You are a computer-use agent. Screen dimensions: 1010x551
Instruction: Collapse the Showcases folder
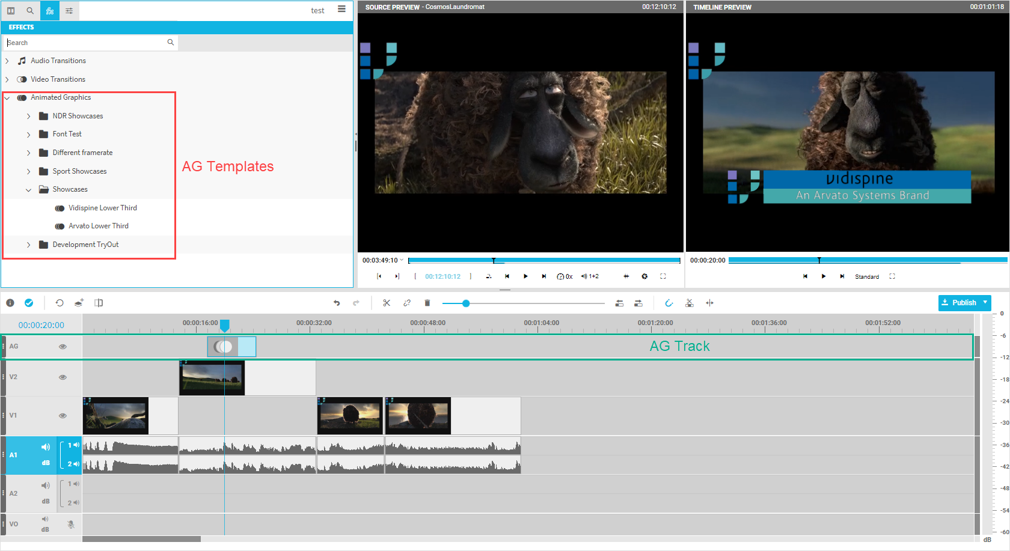29,190
